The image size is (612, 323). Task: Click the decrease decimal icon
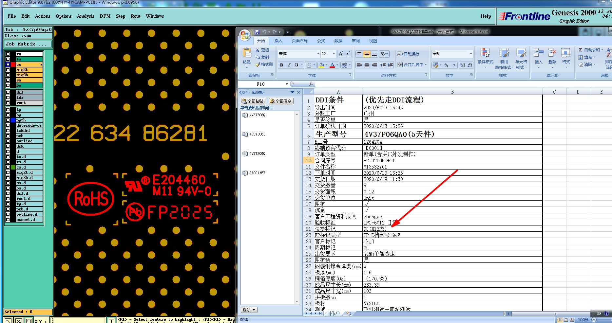pyautogui.click(x=470, y=65)
